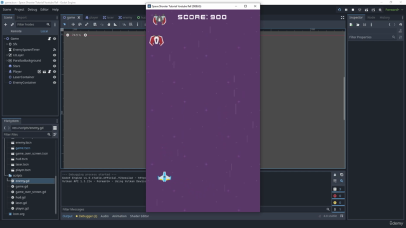
Task: Click the EnemySpawnTimer signal icon
Action: click(x=55, y=49)
